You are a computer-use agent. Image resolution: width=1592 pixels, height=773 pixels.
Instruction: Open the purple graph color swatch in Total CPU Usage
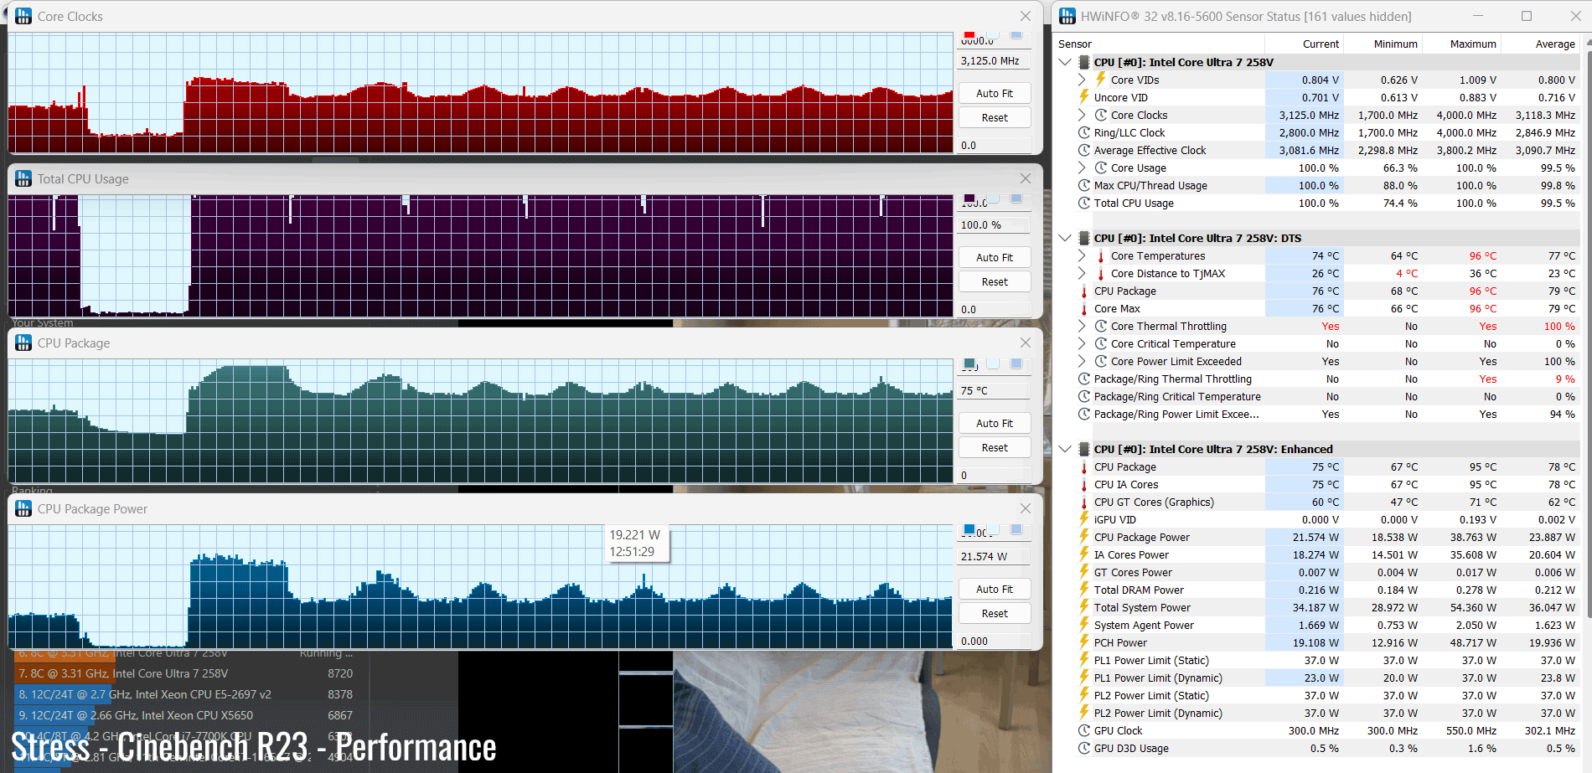(969, 198)
